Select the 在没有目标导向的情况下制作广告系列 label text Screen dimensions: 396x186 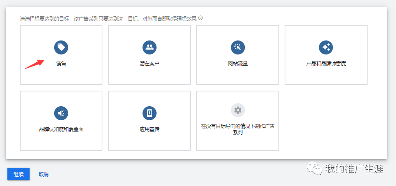tap(238, 129)
